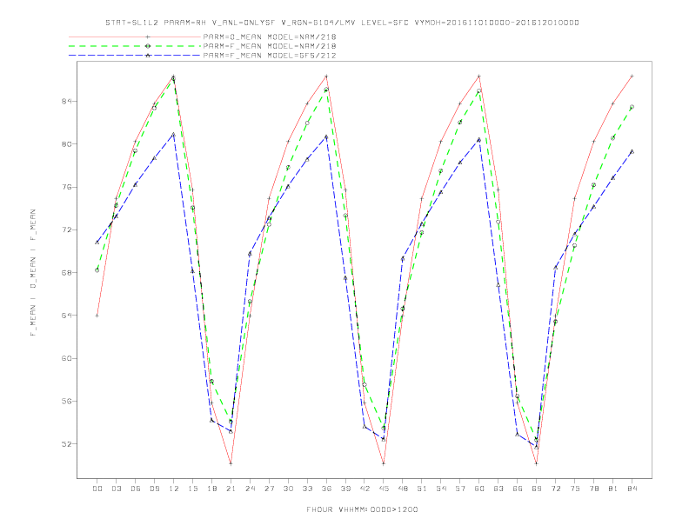
Task: Click x-axis forecast hour label 06
Action: [136, 489]
